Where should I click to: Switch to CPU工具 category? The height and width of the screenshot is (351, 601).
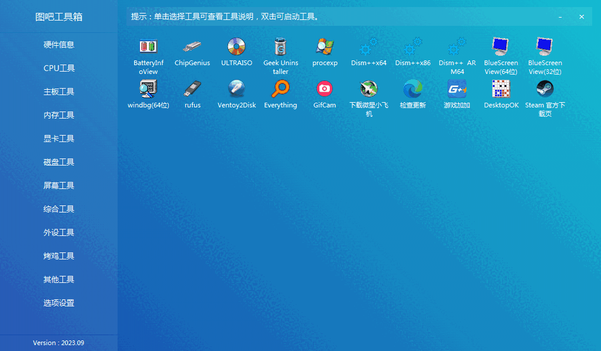(x=59, y=68)
